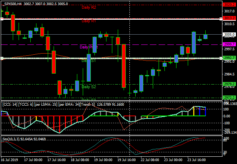Screen dimensions: 237x164
Task: Click the 18 Jul 08:00 time label
Action: coord(80,160)
